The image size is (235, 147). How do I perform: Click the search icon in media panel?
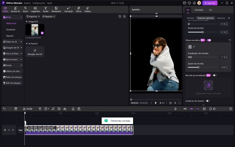120,16
